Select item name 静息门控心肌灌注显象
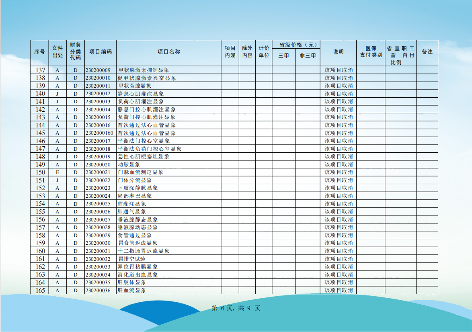472x332 pixels. tap(147, 110)
